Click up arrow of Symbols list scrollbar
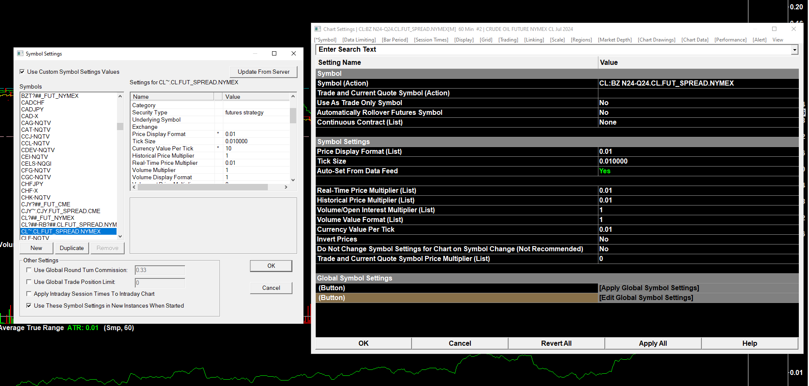 (120, 96)
